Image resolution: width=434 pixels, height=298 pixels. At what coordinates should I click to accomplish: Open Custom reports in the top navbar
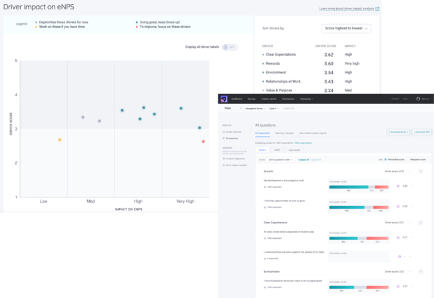tap(269, 99)
